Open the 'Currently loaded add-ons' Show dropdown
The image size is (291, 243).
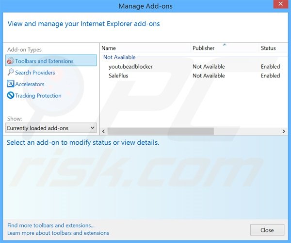coord(51,128)
